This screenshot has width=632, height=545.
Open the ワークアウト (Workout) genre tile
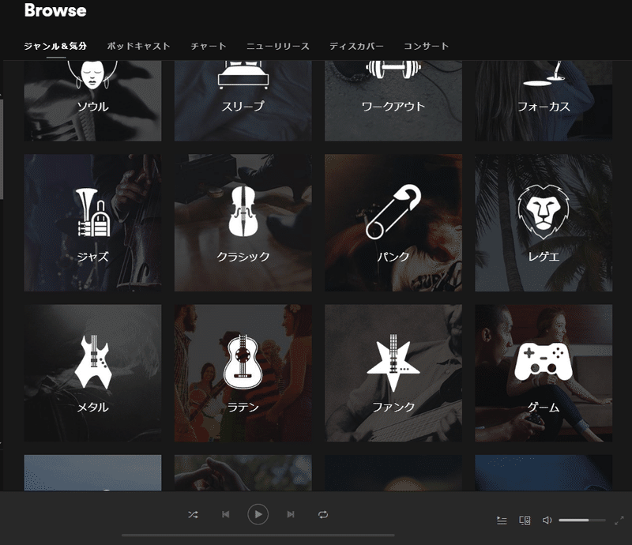[x=393, y=101]
